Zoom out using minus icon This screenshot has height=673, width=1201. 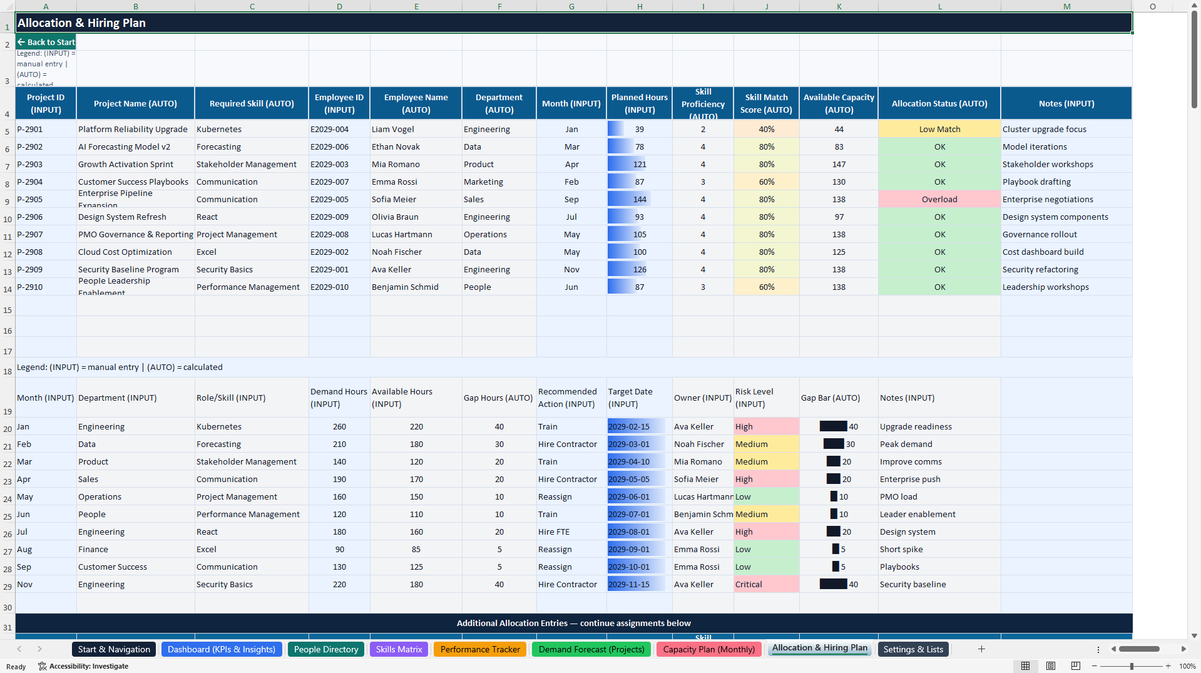pos(1095,666)
